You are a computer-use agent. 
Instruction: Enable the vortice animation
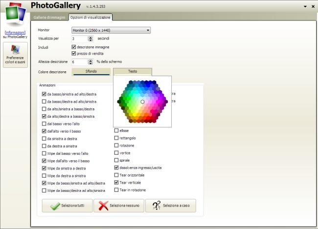[116, 153]
